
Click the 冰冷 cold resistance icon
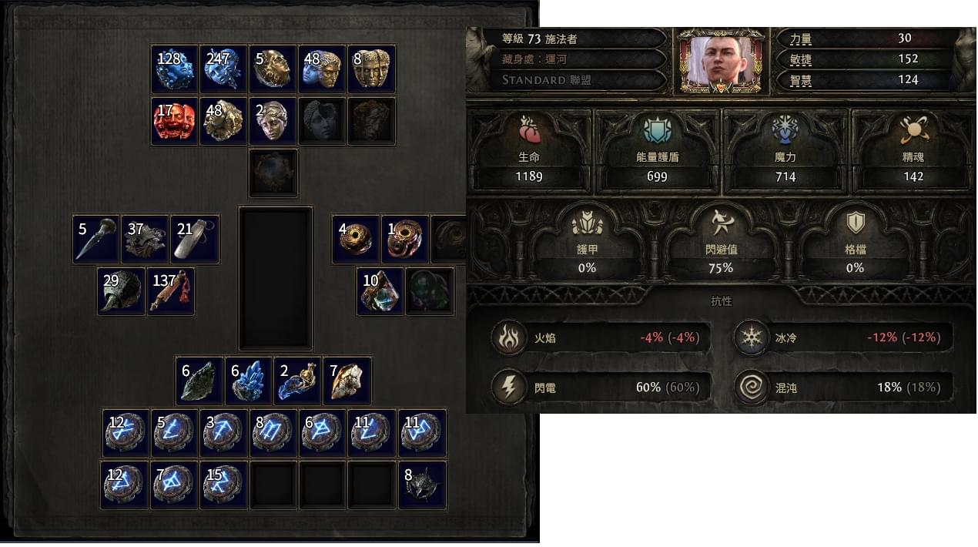pyautogui.click(x=749, y=337)
